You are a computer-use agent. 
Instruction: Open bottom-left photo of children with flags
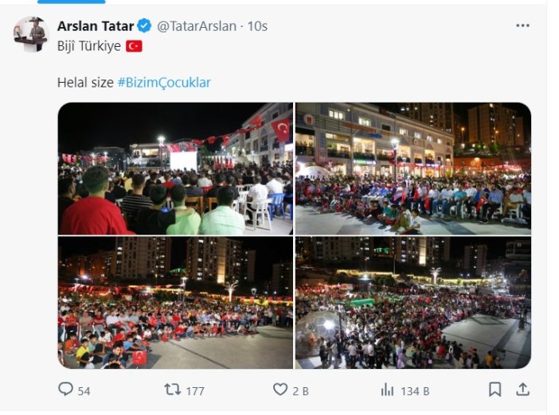175,303
